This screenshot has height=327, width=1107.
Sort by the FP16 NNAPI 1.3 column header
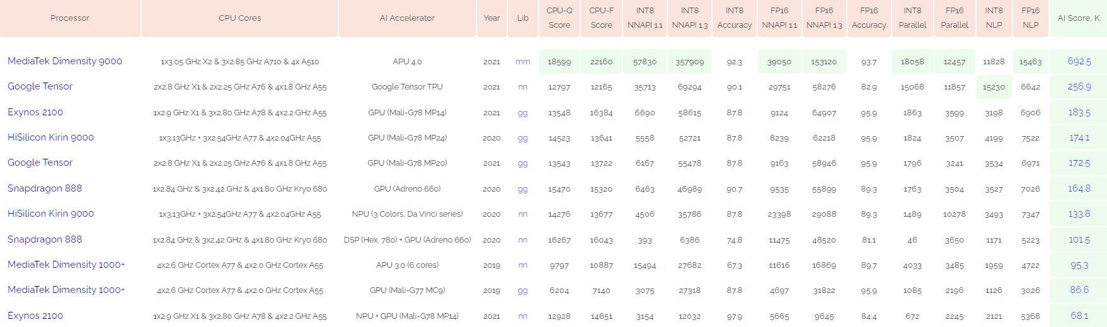click(824, 18)
